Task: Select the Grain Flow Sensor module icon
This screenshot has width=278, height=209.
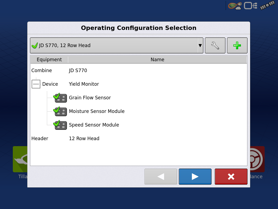Action: point(60,98)
